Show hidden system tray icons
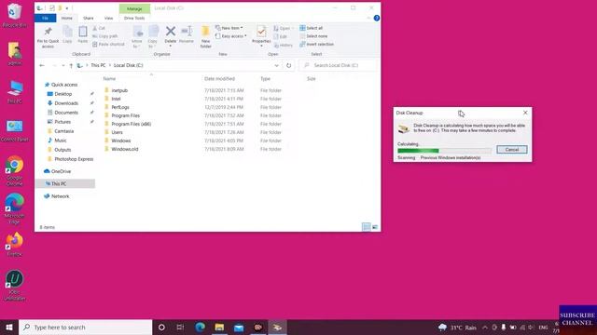The height and width of the screenshot is (335, 597). 485,327
